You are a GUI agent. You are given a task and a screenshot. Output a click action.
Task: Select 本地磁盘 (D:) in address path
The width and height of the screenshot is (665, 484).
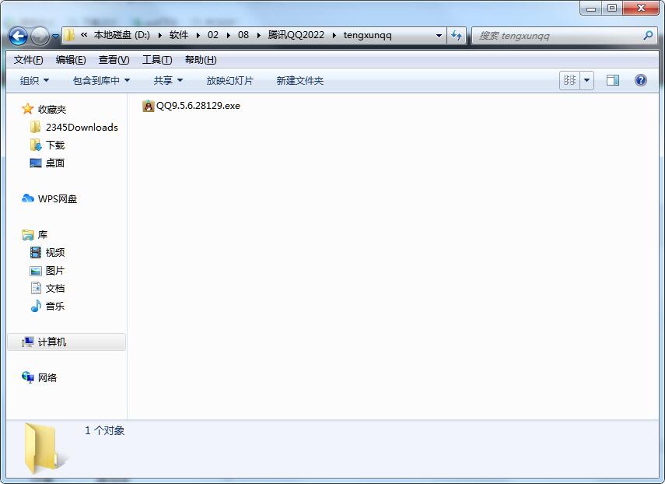[121, 35]
